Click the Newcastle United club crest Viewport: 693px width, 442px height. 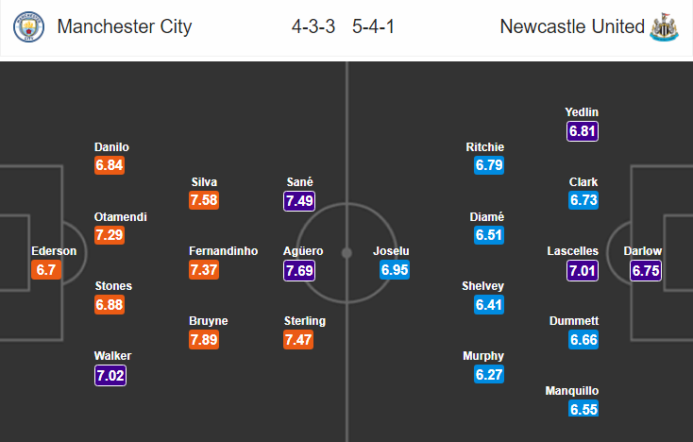(x=664, y=27)
